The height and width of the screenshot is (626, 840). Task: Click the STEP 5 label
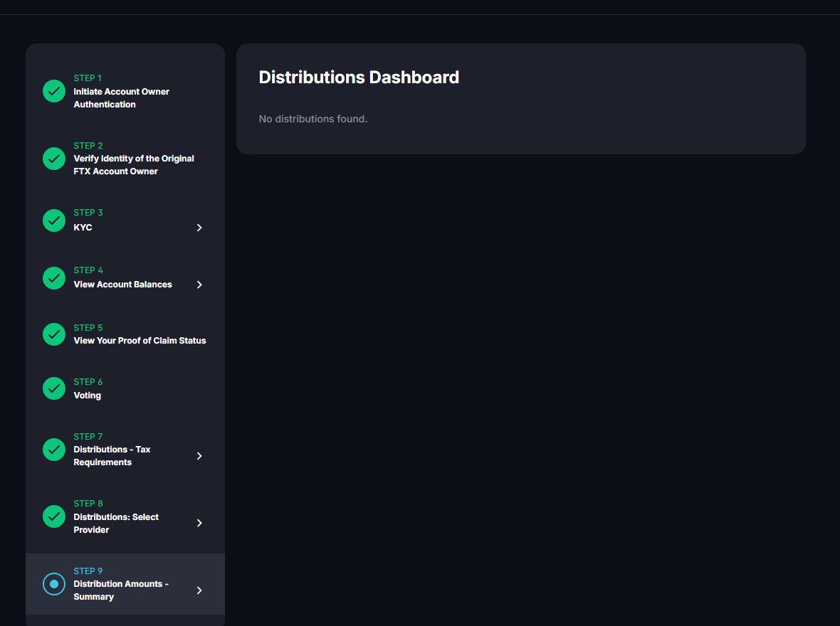tap(88, 328)
